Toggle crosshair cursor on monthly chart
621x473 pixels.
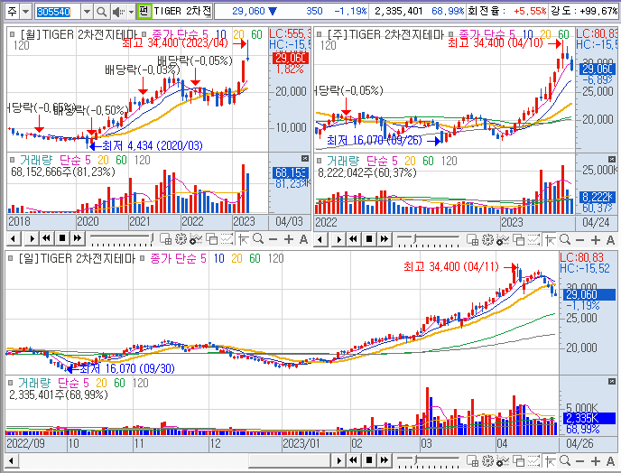point(243,239)
